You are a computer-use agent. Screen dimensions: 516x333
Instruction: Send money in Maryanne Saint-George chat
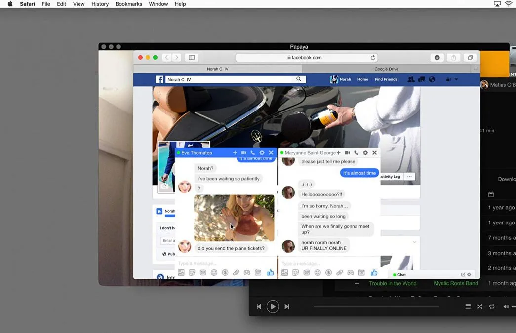(x=328, y=272)
